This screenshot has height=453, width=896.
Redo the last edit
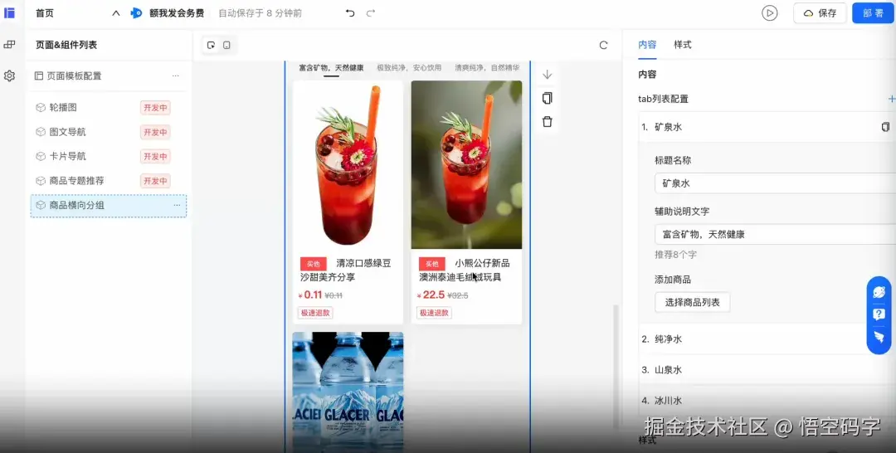pyautogui.click(x=370, y=12)
